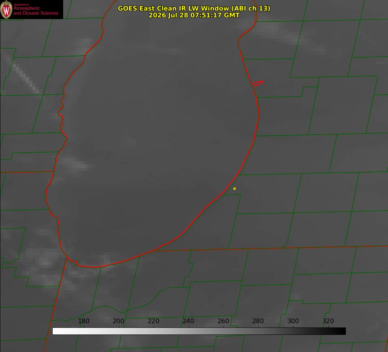This screenshot has height=352, width=388.
Task: Click the 320 label on the color scale
Action: 328,321
